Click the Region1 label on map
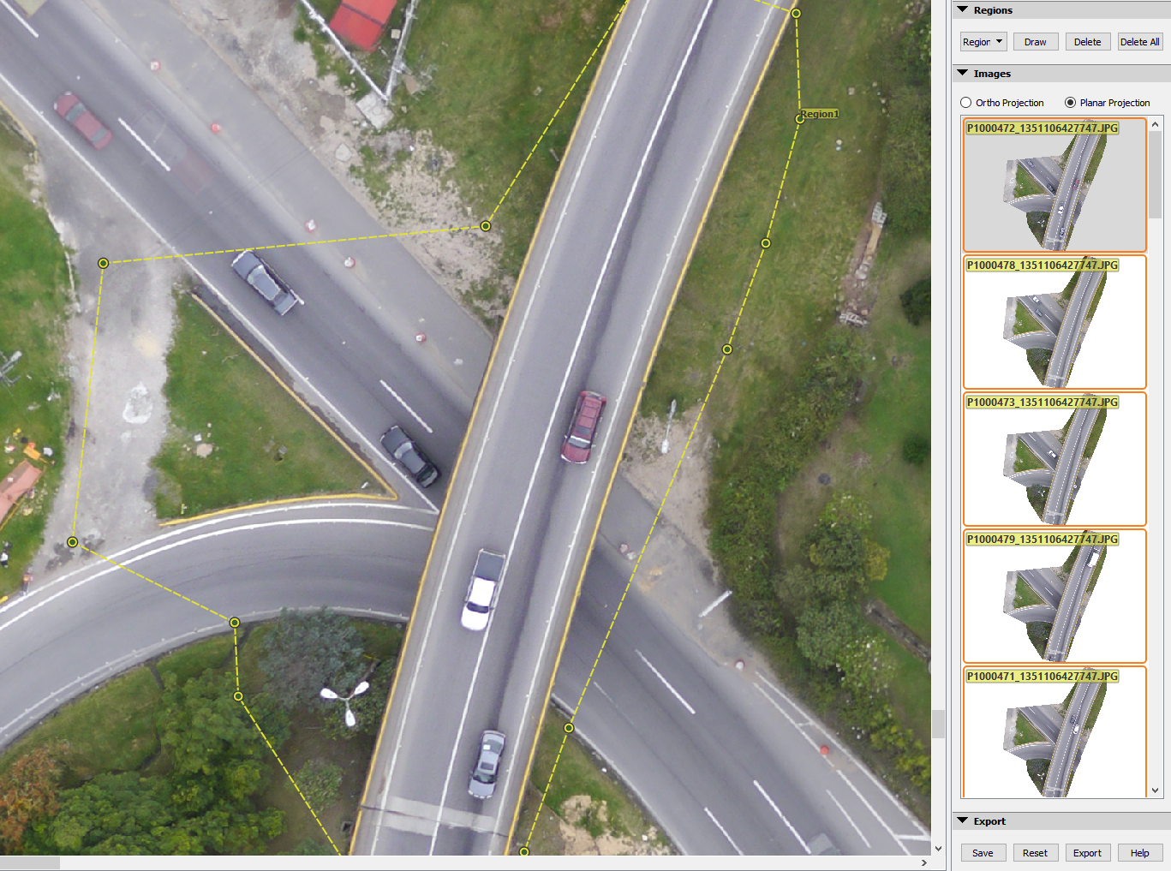The width and height of the screenshot is (1171, 871). [820, 114]
